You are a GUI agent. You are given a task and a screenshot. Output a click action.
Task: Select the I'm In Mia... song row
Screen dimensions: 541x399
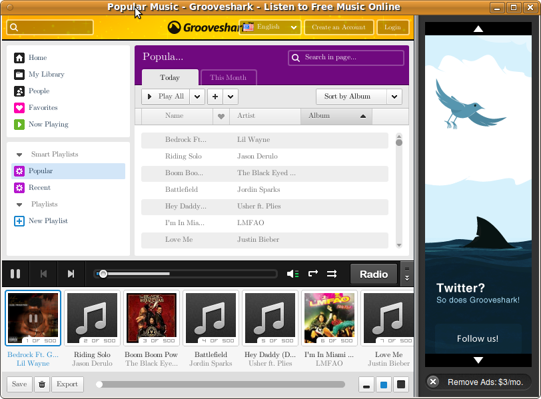(265, 223)
